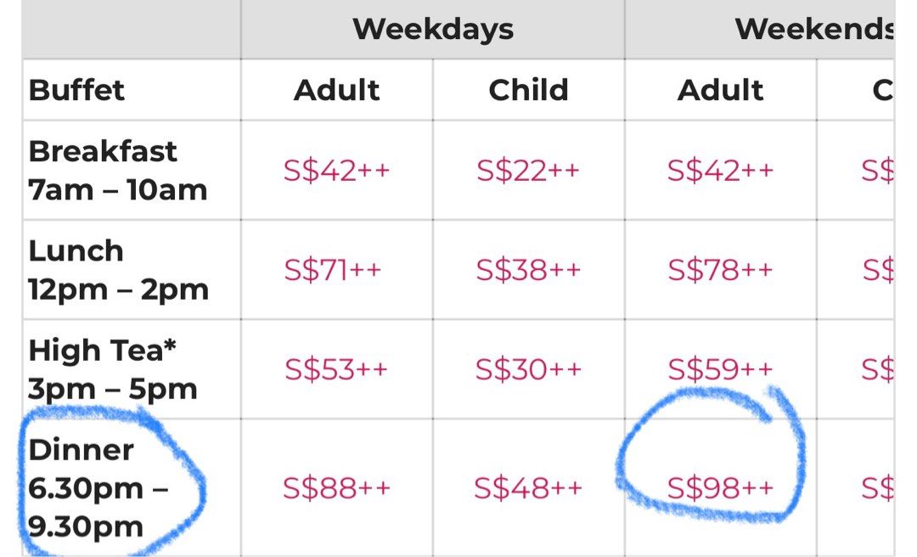The height and width of the screenshot is (557, 917).
Task: Click the Child header under Weekdays
Action: (x=528, y=89)
